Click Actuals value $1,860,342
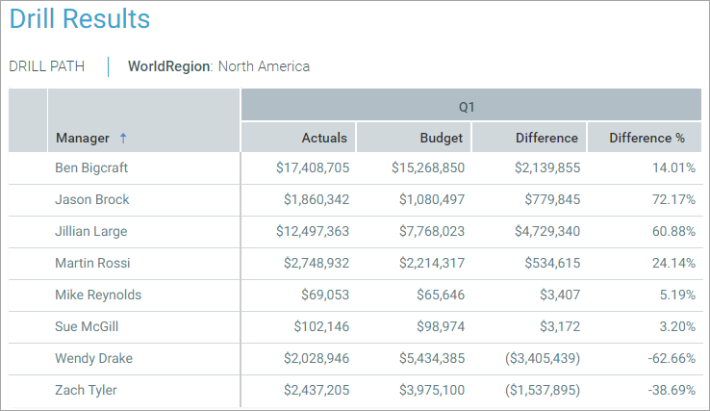This screenshot has height=411, width=710. point(317,199)
